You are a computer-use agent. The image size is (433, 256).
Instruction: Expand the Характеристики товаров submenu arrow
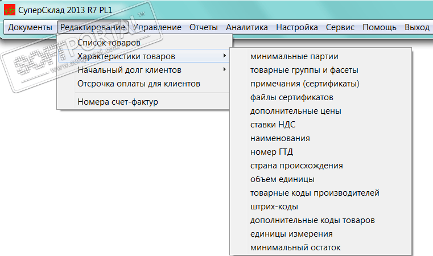point(225,56)
